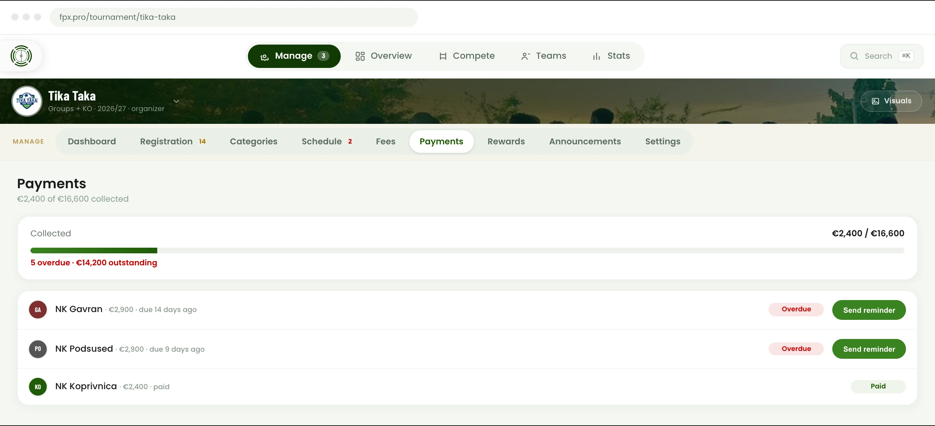This screenshot has height=426, width=935.
Task: Click the Overview grid icon
Action: point(360,56)
